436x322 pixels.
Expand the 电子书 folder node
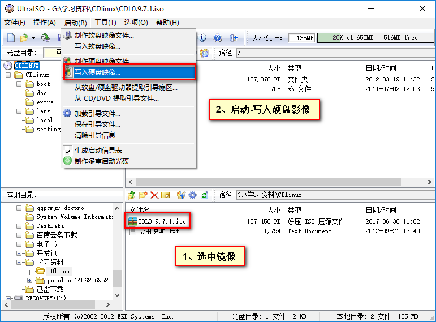19,244
